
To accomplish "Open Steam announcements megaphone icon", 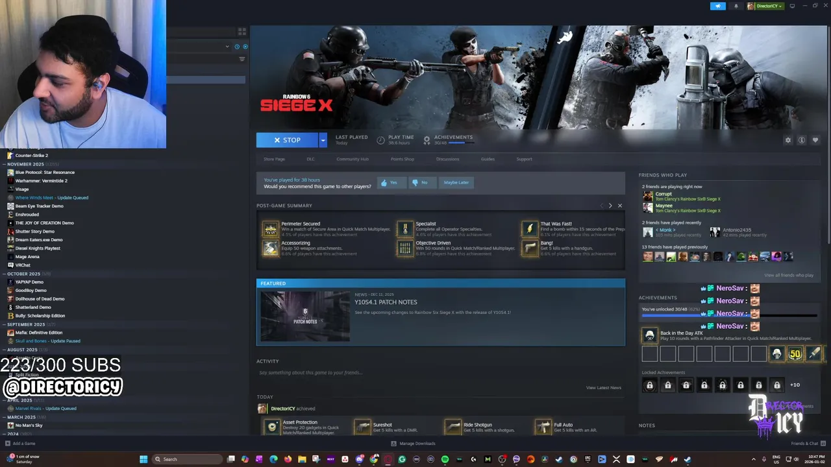I will [x=717, y=6].
